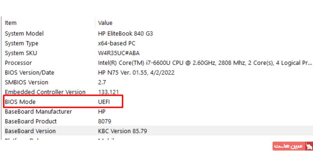Select the Embedded Controller Version row
The image size is (313, 156).
(45, 92)
